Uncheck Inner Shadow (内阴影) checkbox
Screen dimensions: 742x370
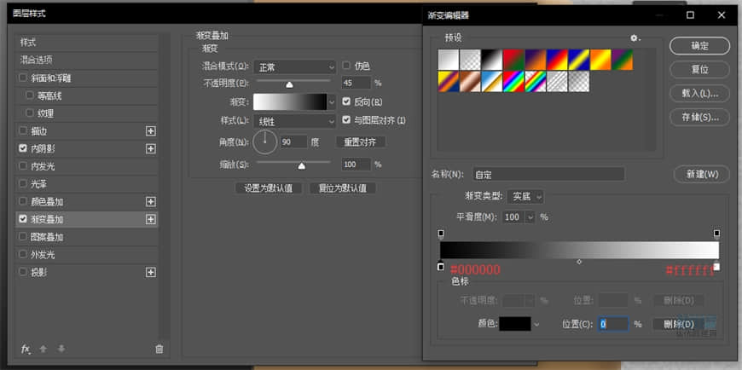(23, 148)
